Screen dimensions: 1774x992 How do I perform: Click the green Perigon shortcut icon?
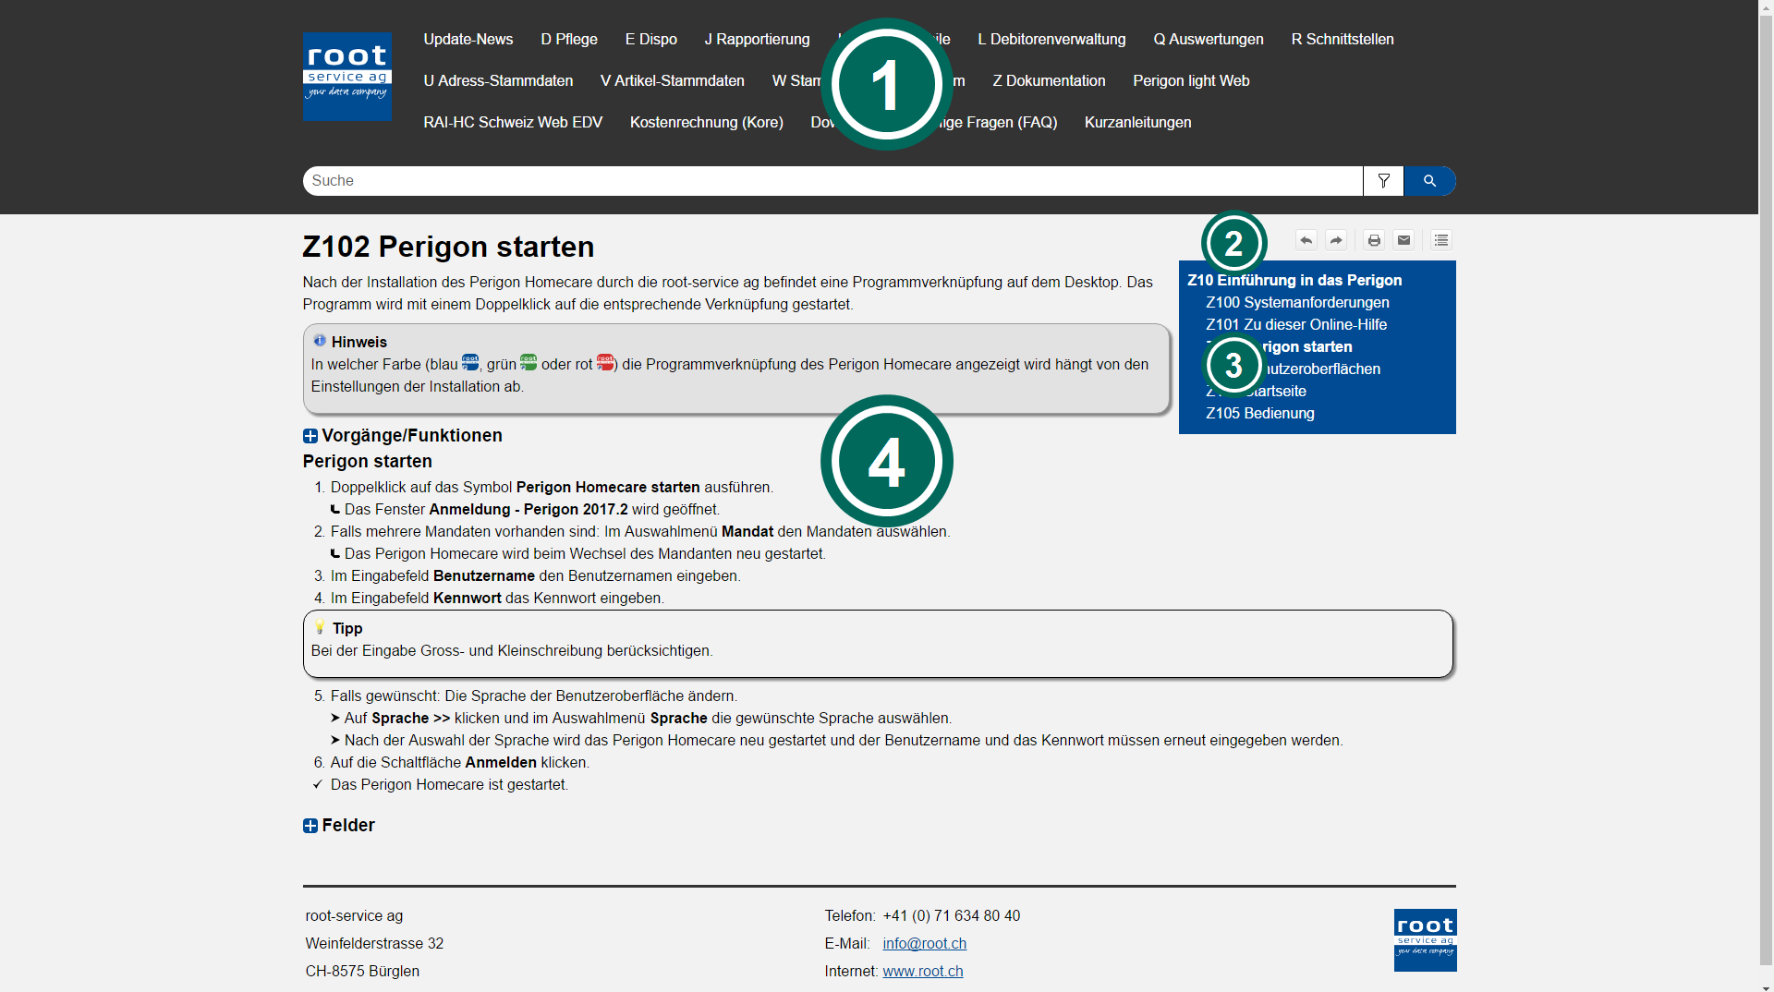[x=529, y=362]
